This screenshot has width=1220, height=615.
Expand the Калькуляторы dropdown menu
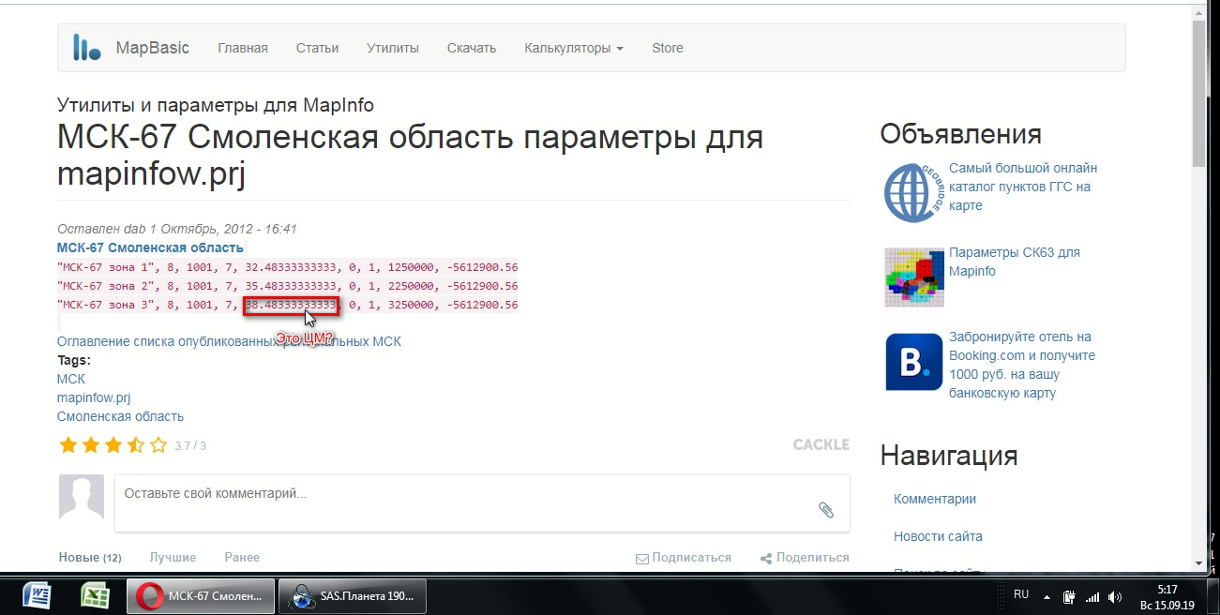pos(574,48)
